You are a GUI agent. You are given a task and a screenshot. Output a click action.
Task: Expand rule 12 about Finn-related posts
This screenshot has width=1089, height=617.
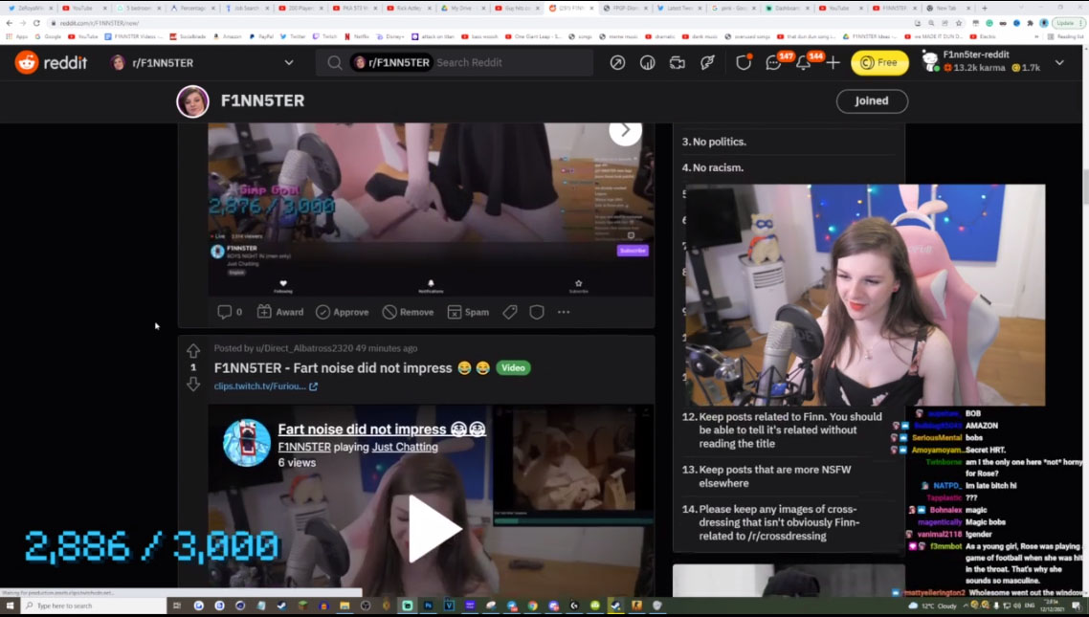click(789, 430)
